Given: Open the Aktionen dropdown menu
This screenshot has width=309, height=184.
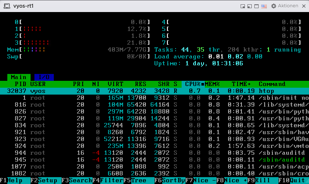Looking at the screenshot, I should click(x=288, y=6).
